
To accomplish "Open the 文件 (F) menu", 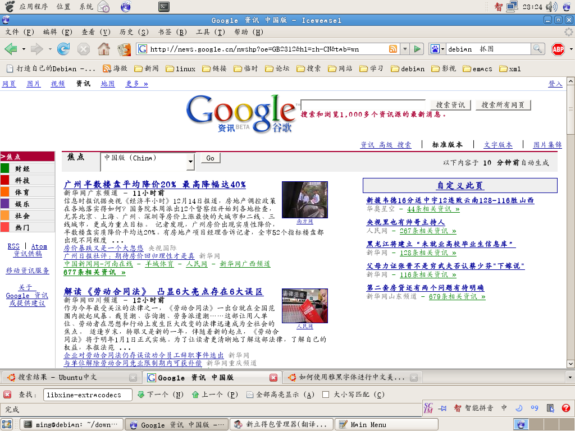I will click(20, 32).
